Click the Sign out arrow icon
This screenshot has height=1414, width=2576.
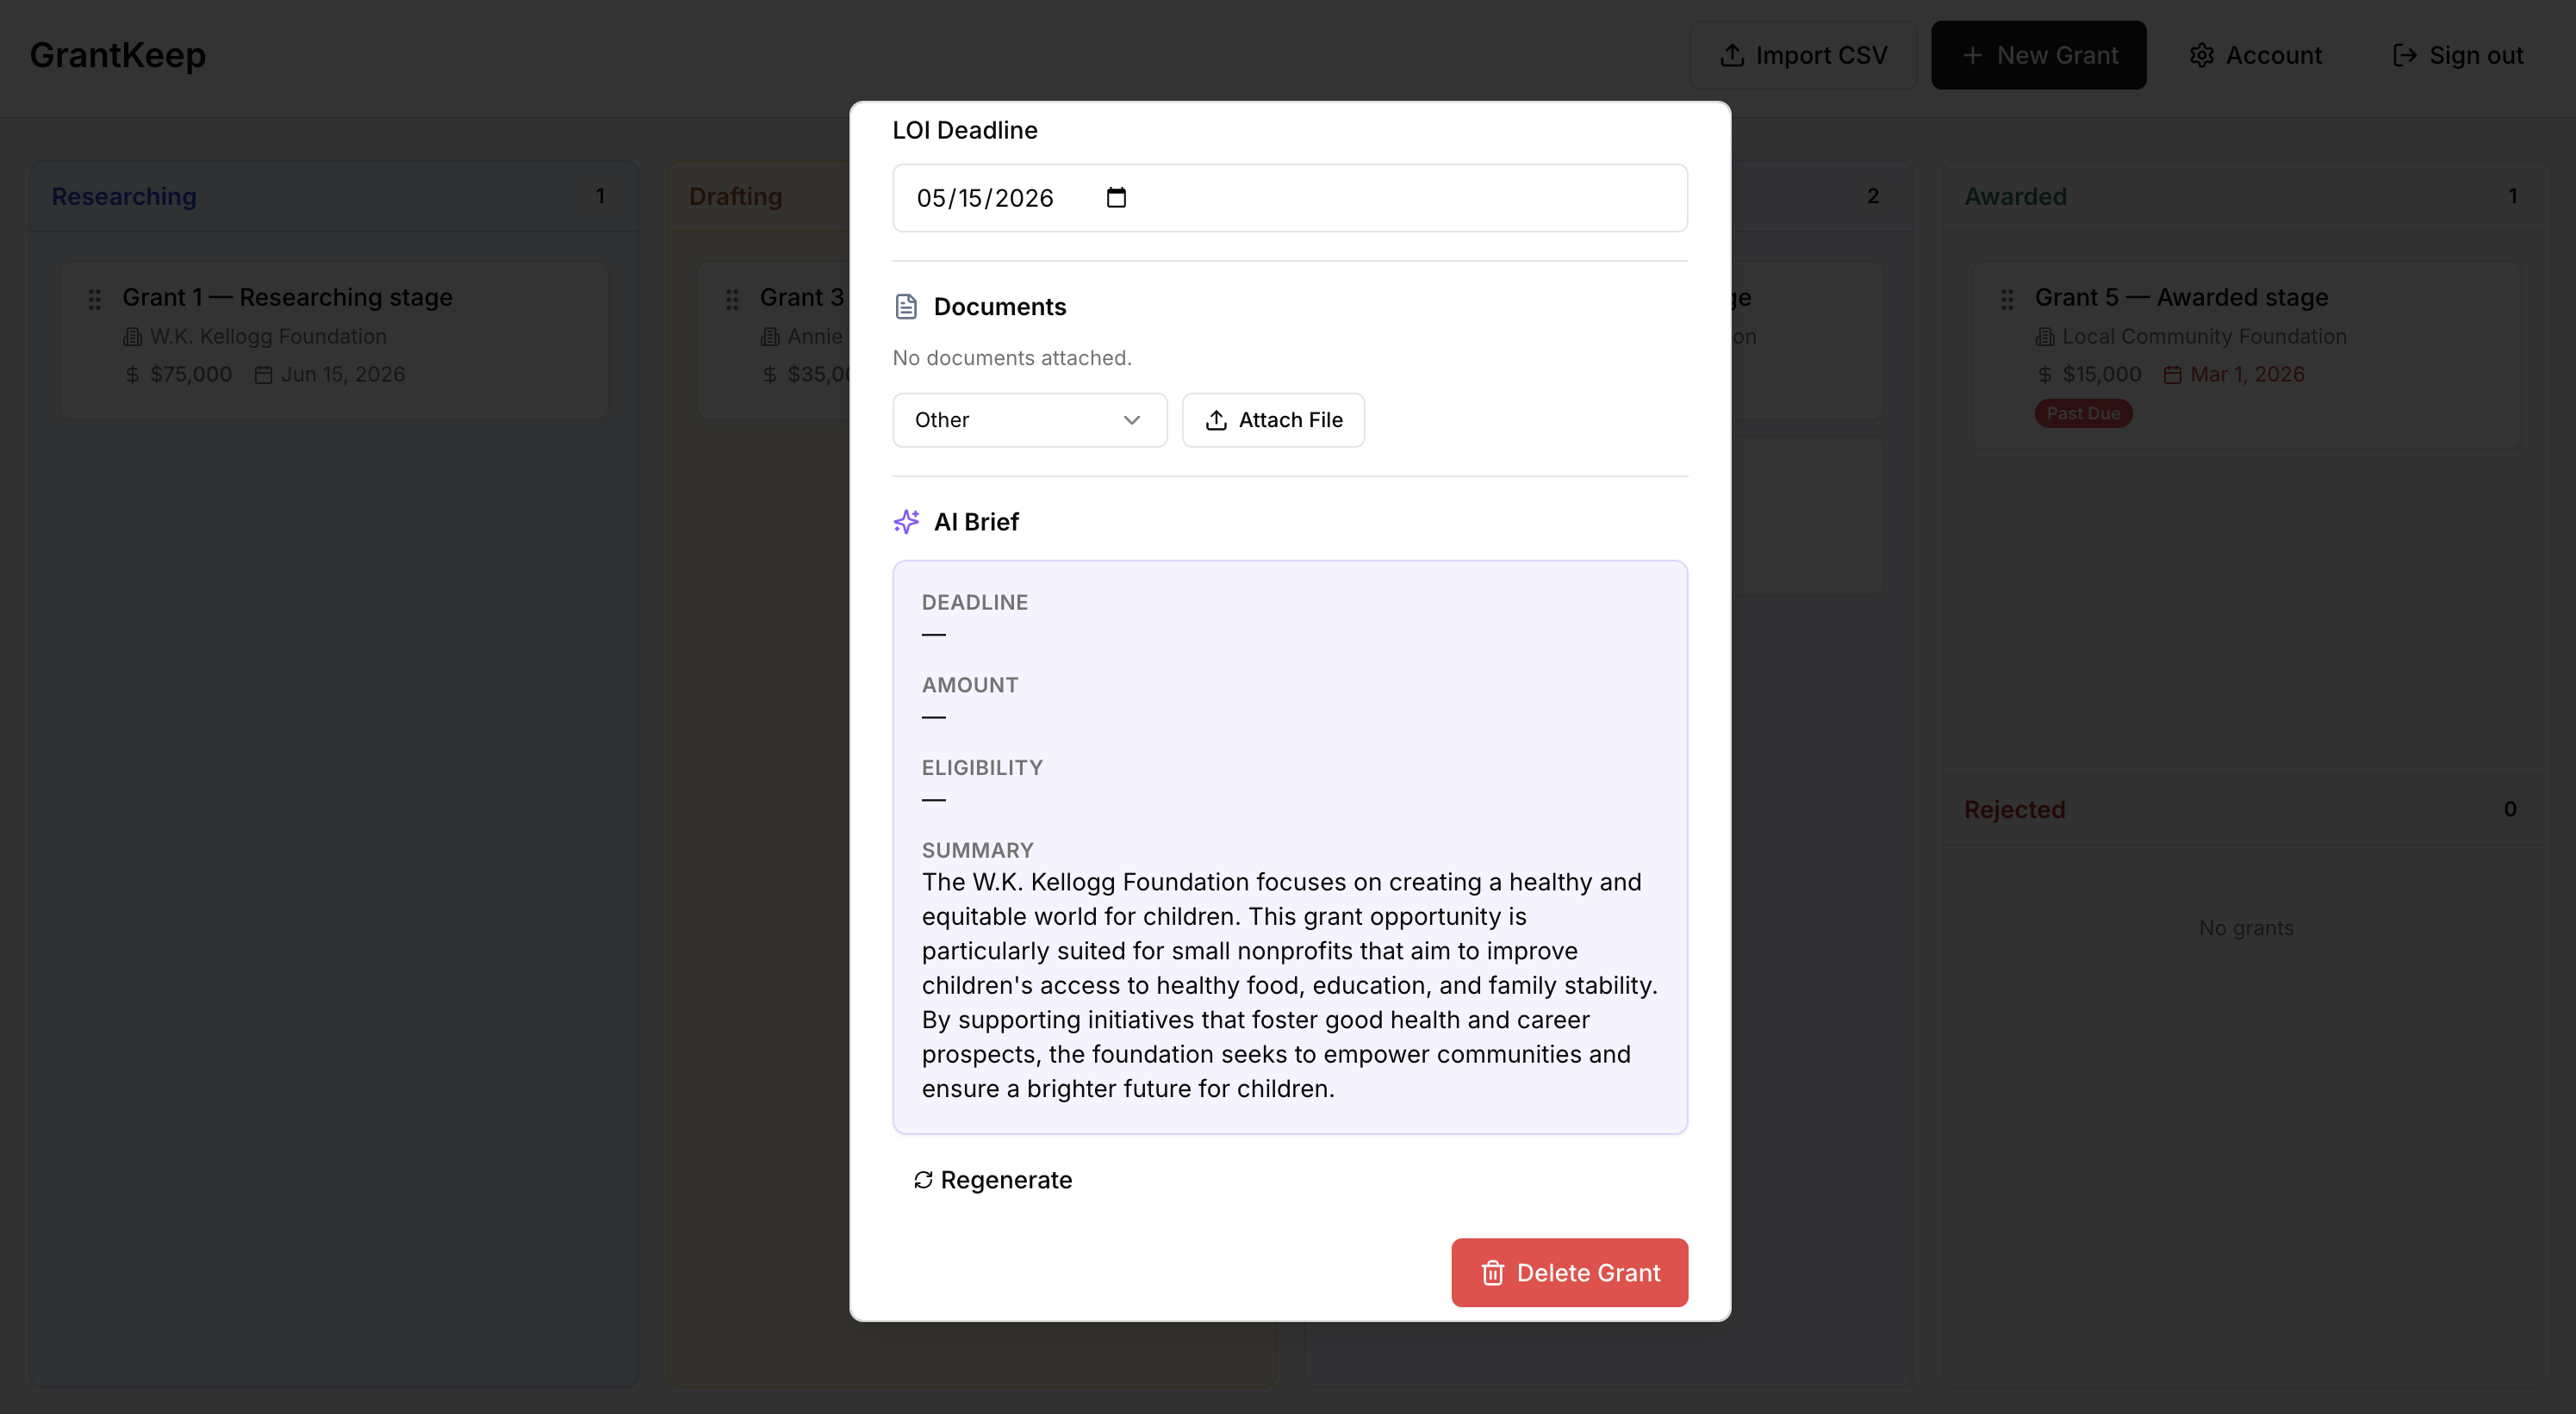(x=2404, y=55)
